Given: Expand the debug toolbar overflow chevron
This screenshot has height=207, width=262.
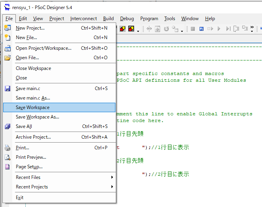Looking at the screenshot, I should coord(252,29).
